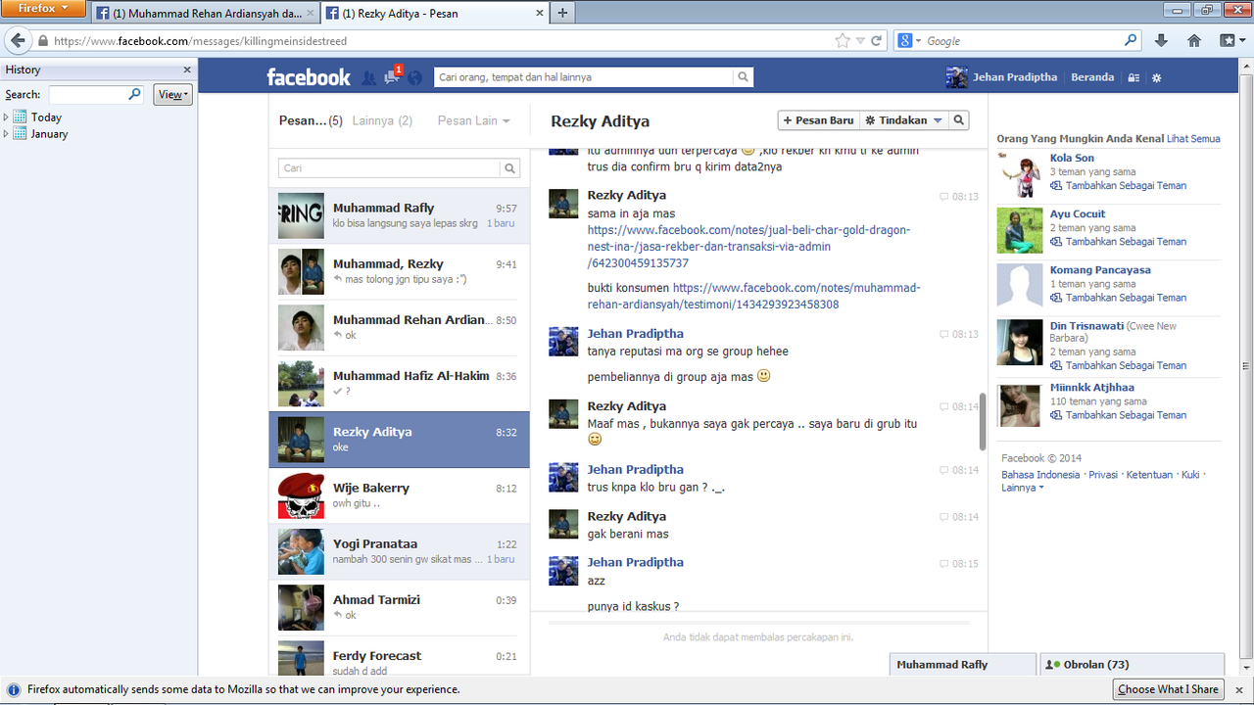Open Din Trisnawati profile name

1086,326
